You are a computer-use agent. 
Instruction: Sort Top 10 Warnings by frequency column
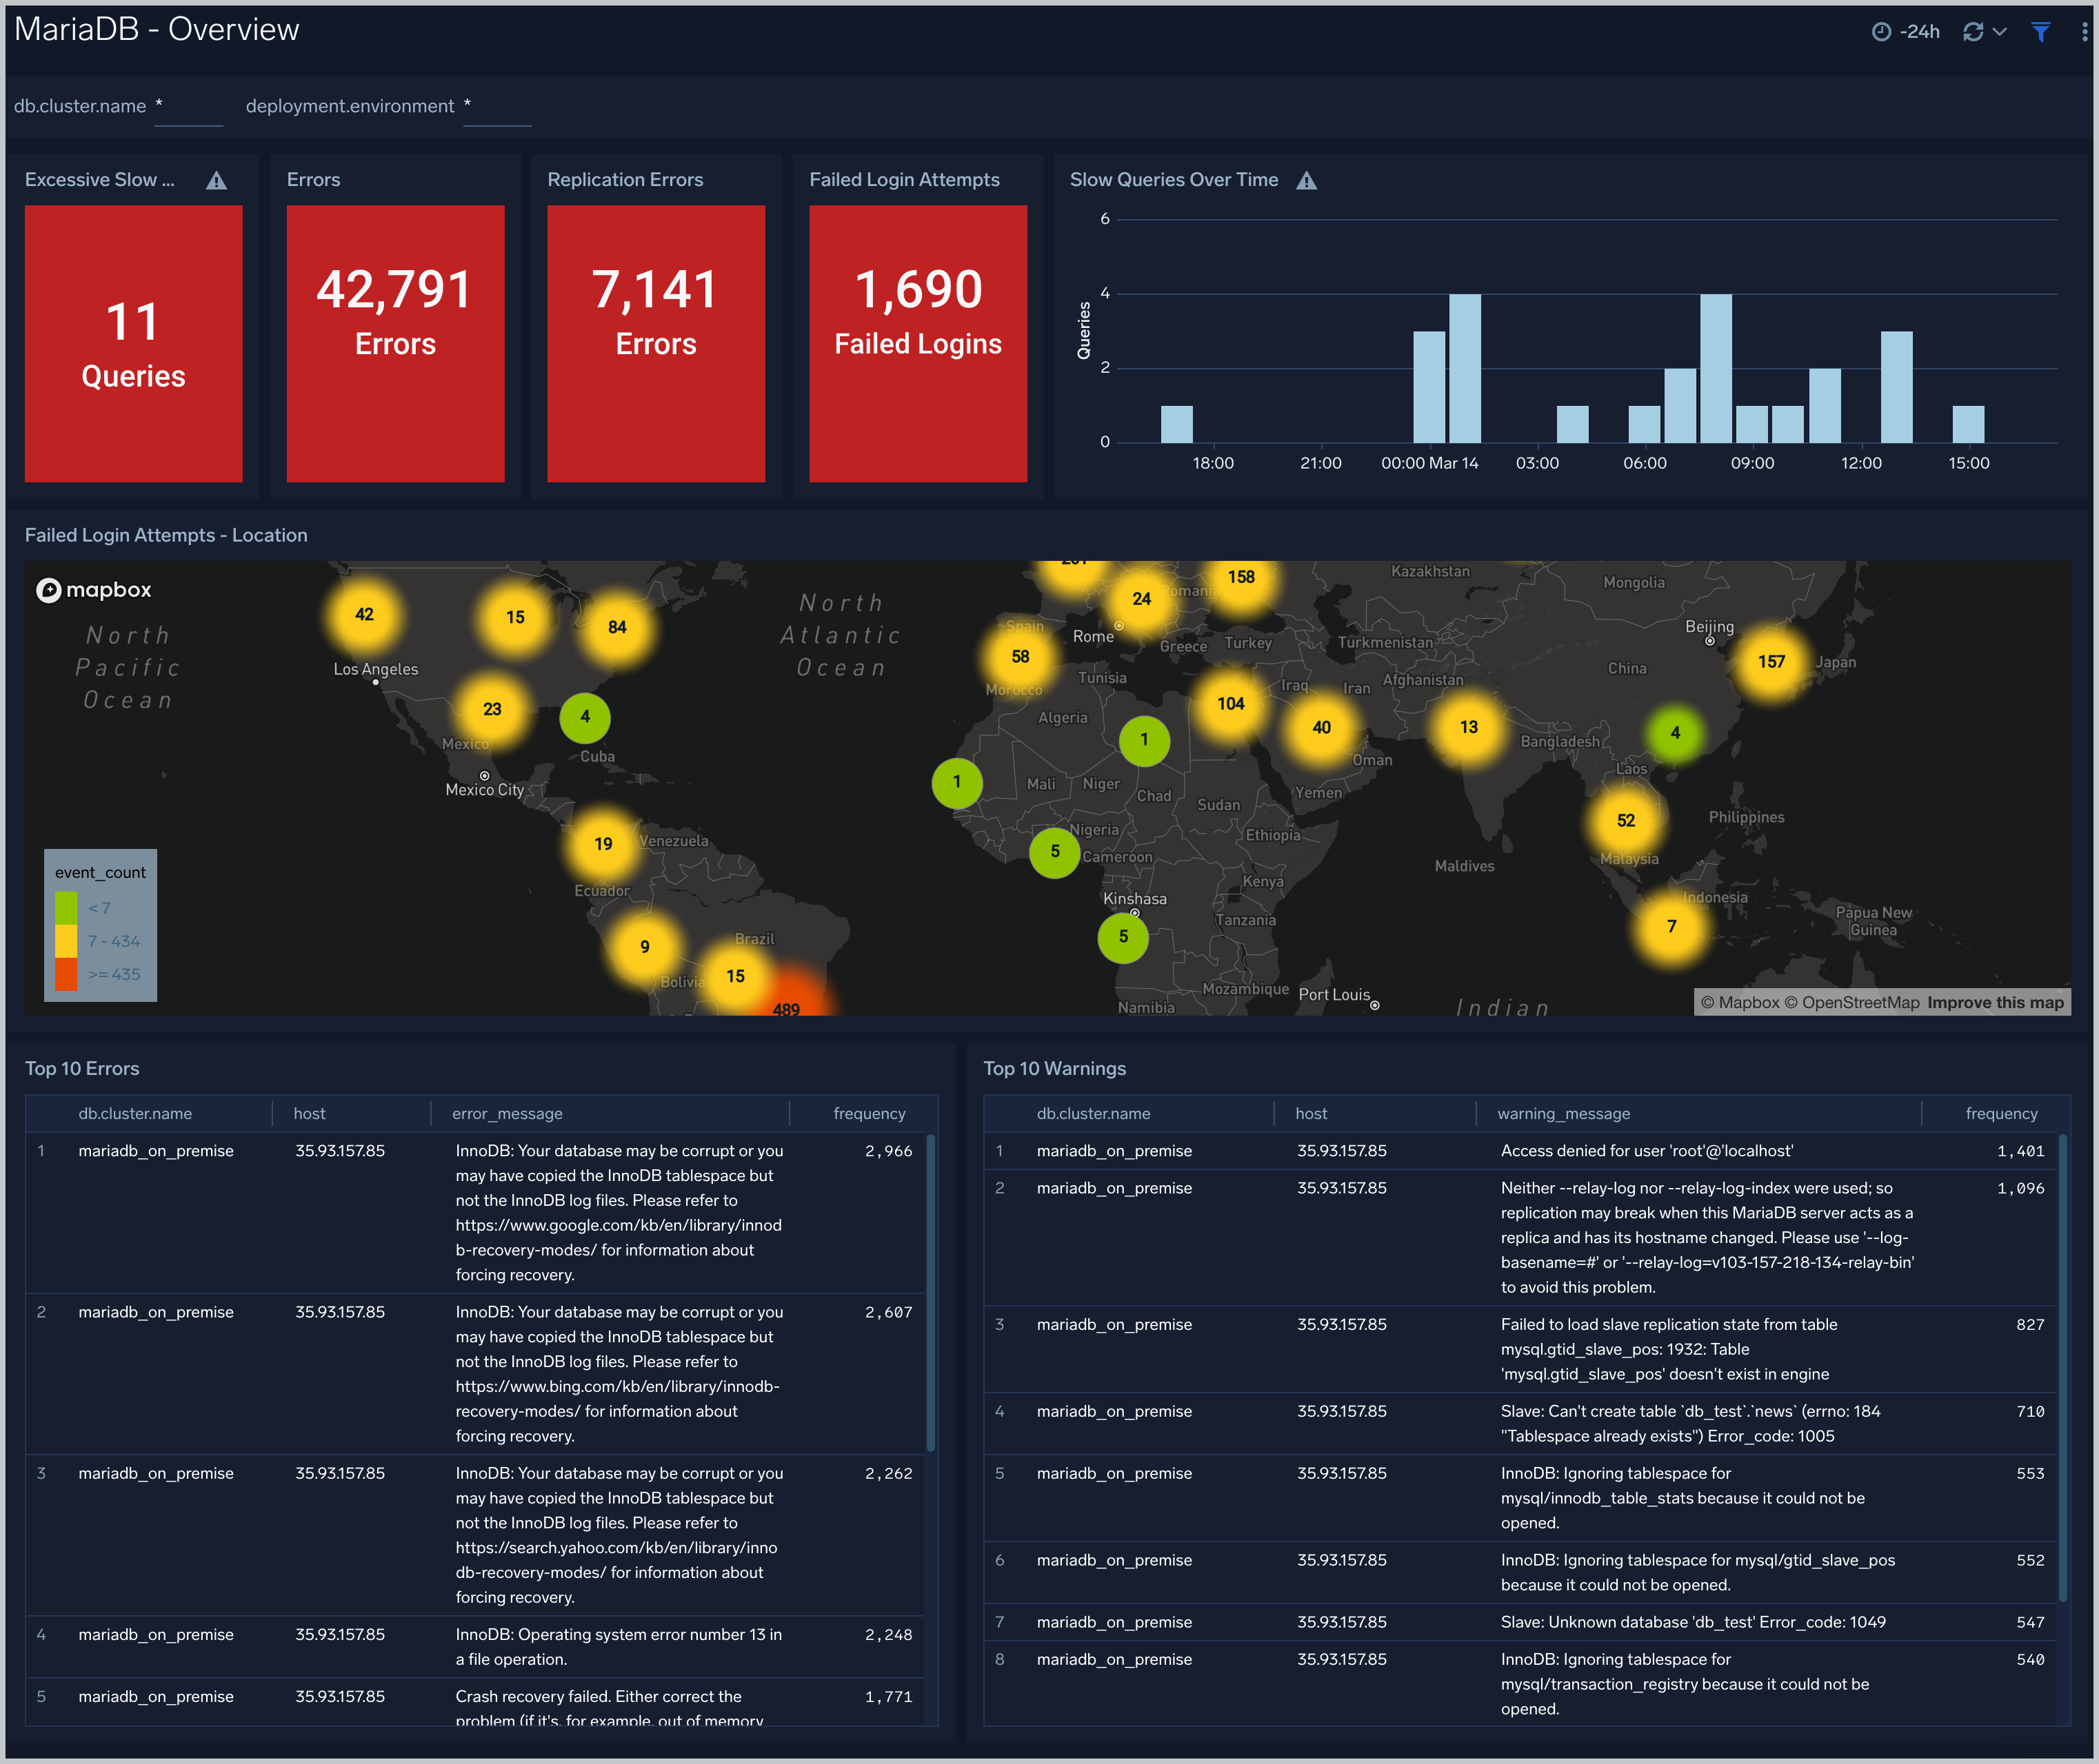click(2001, 1114)
